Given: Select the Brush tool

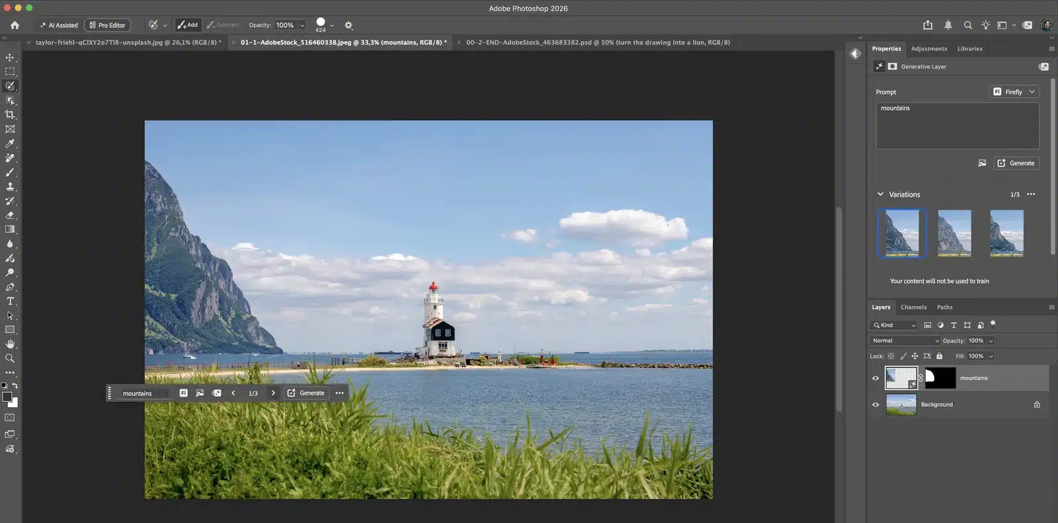Looking at the screenshot, I should [x=10, y=172].
